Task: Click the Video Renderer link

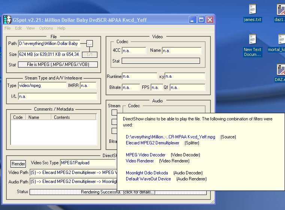Action: [140, 161]
